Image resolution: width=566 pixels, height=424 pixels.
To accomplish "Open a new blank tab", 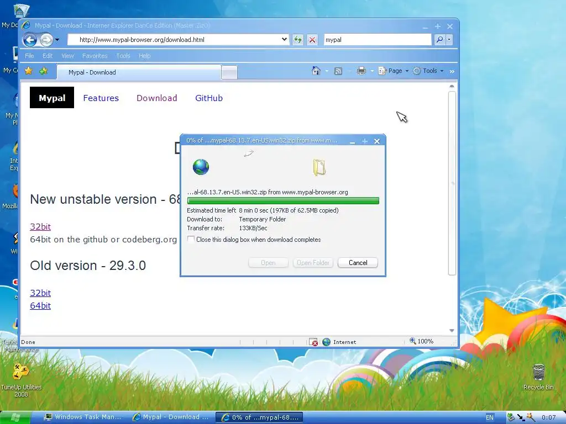I will 229,72.
